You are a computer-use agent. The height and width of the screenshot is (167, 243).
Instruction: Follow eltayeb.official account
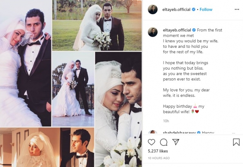point(206,9)
